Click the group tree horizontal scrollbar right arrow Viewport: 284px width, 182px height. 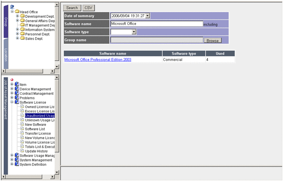(x=52, y=71)
